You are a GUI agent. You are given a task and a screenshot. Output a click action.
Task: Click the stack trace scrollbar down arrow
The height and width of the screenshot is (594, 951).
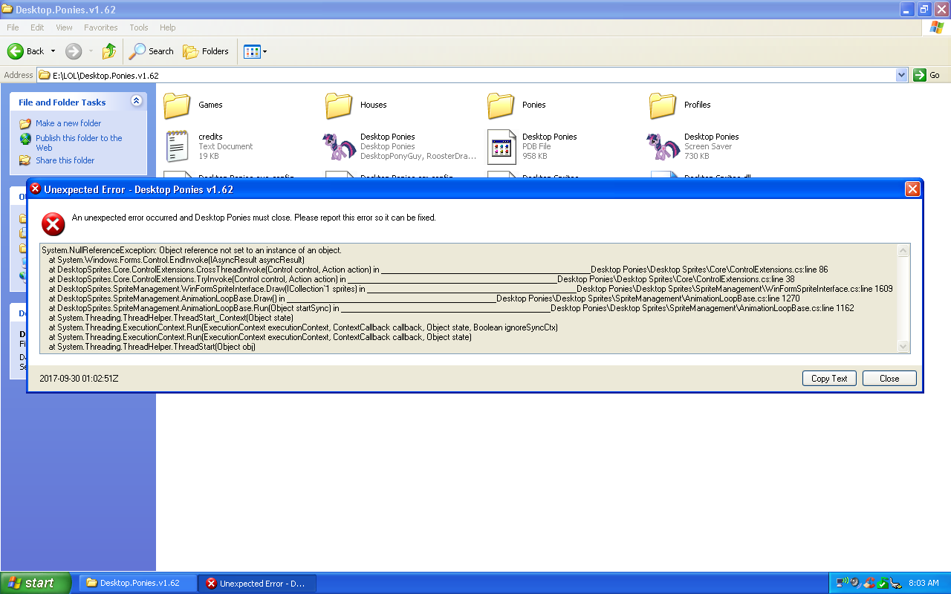903,346
